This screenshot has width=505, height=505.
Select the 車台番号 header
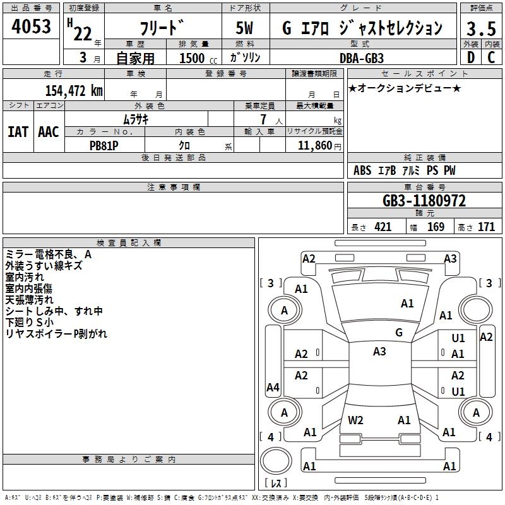coord(425,187)
